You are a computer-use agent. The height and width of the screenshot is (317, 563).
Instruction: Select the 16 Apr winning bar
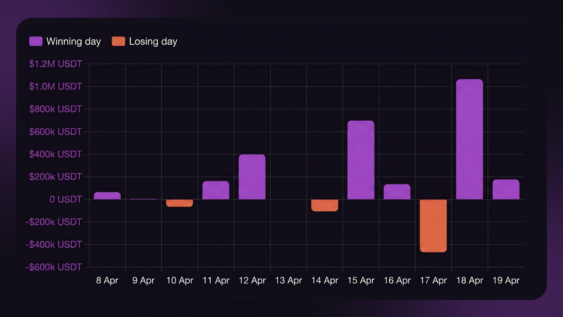(397, 191)
